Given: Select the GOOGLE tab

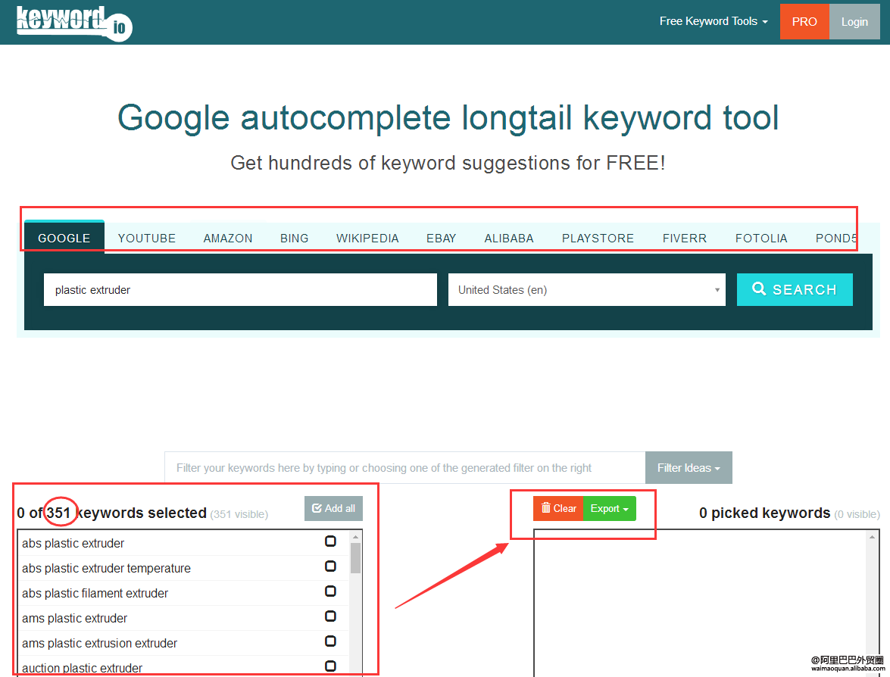Looking at the screenshot, I should [x=64, y=238].
